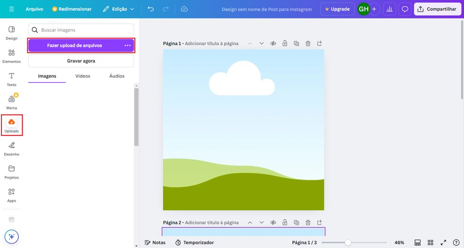The height and width of the screenshot is (248, 464).
Task: Open the comments speech bubble
Action: pyautogui.click(x=405, y=9)
